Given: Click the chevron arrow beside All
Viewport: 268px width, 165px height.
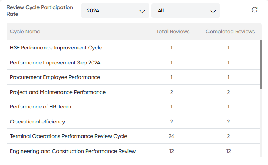Looking at the screenshot, I should coord(213,12).
